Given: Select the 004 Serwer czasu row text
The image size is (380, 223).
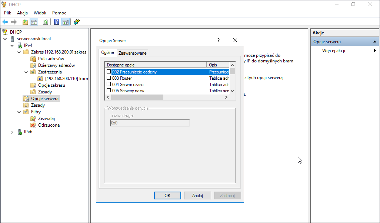Looking at the screenshot, I should coord(128,85).
